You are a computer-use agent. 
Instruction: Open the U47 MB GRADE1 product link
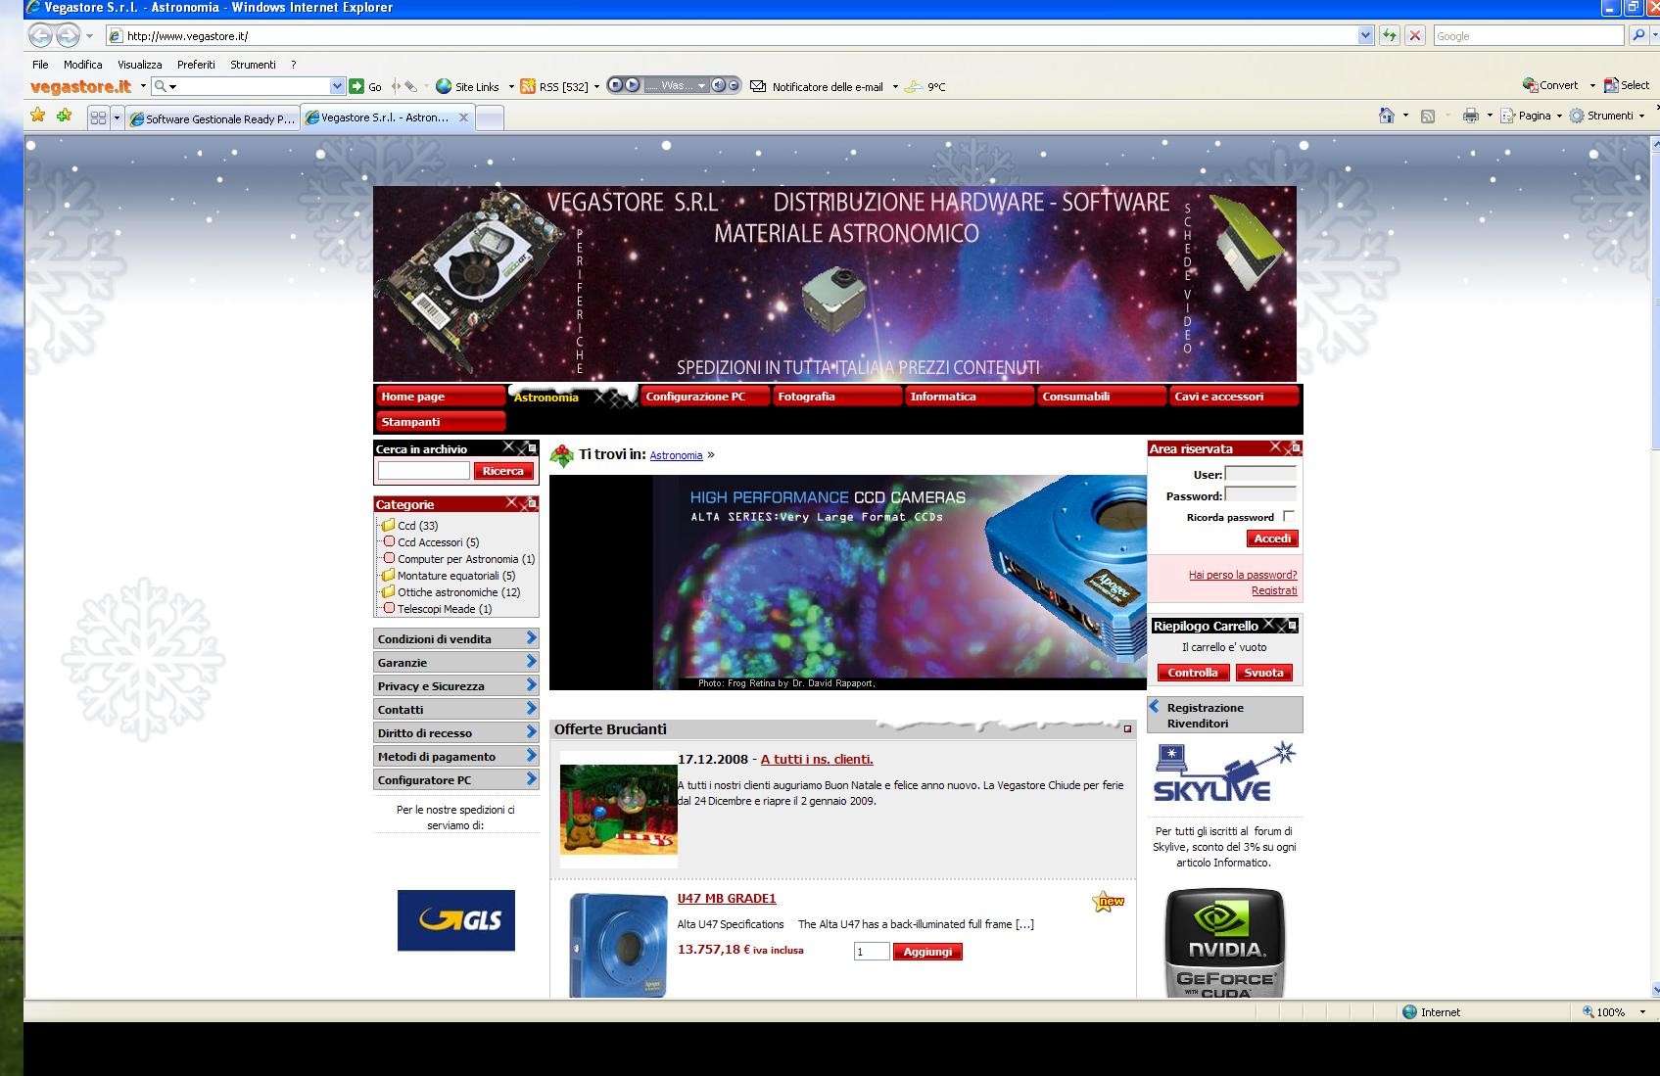coord(727,899)
